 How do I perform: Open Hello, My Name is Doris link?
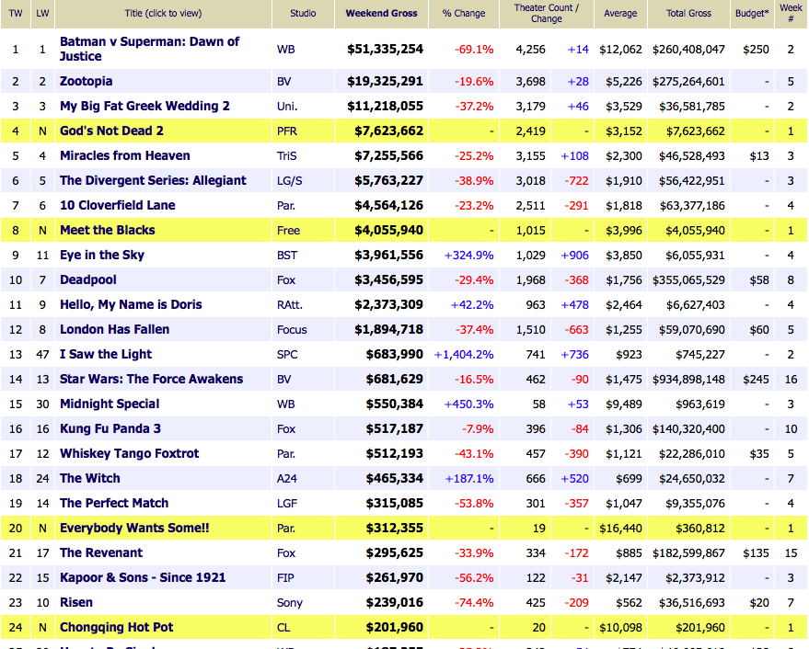(x=131, y=304)
